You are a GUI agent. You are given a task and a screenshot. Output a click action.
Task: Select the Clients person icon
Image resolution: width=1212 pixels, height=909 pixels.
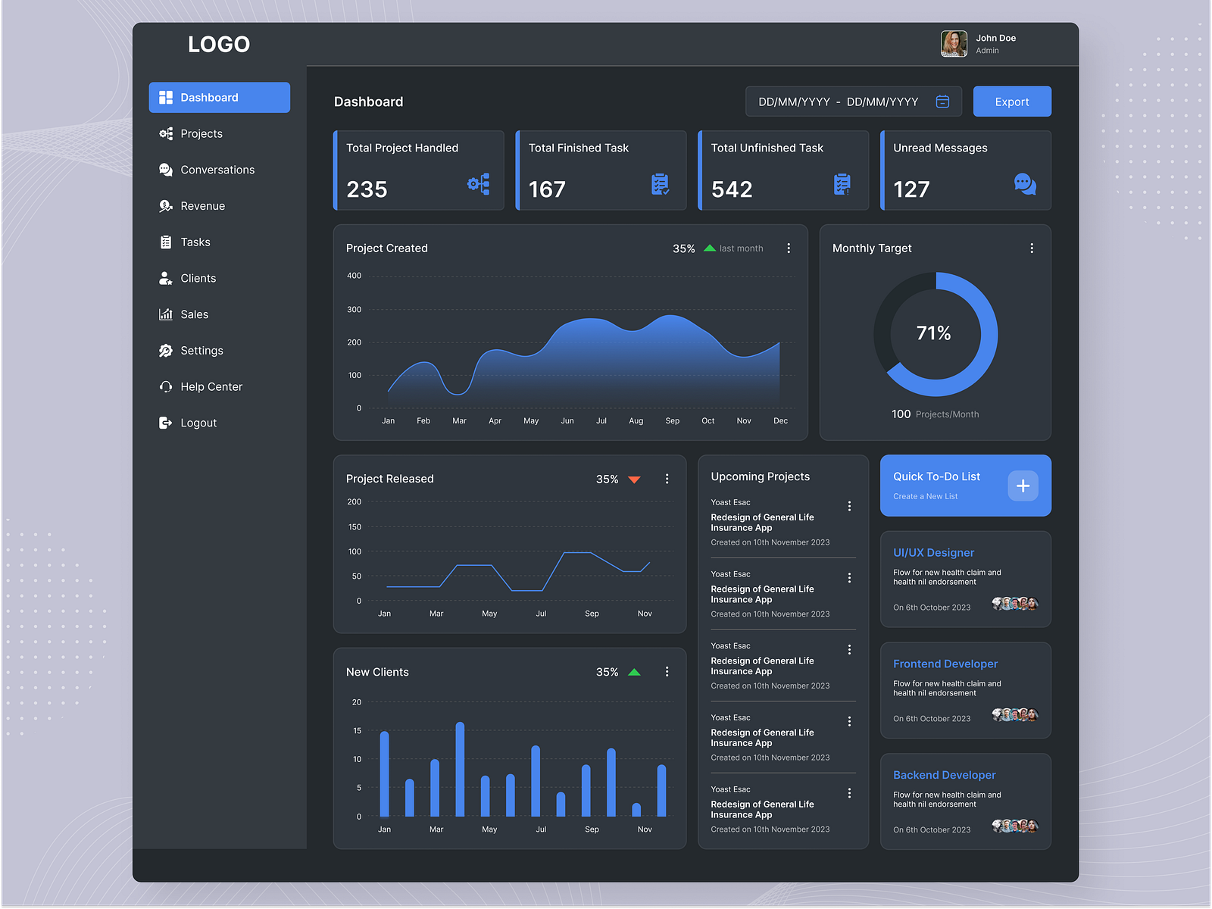166,278
